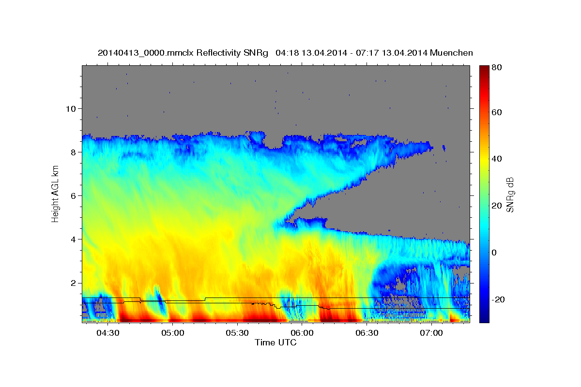Click the 'SNRg dB' colorbar label

509,195
